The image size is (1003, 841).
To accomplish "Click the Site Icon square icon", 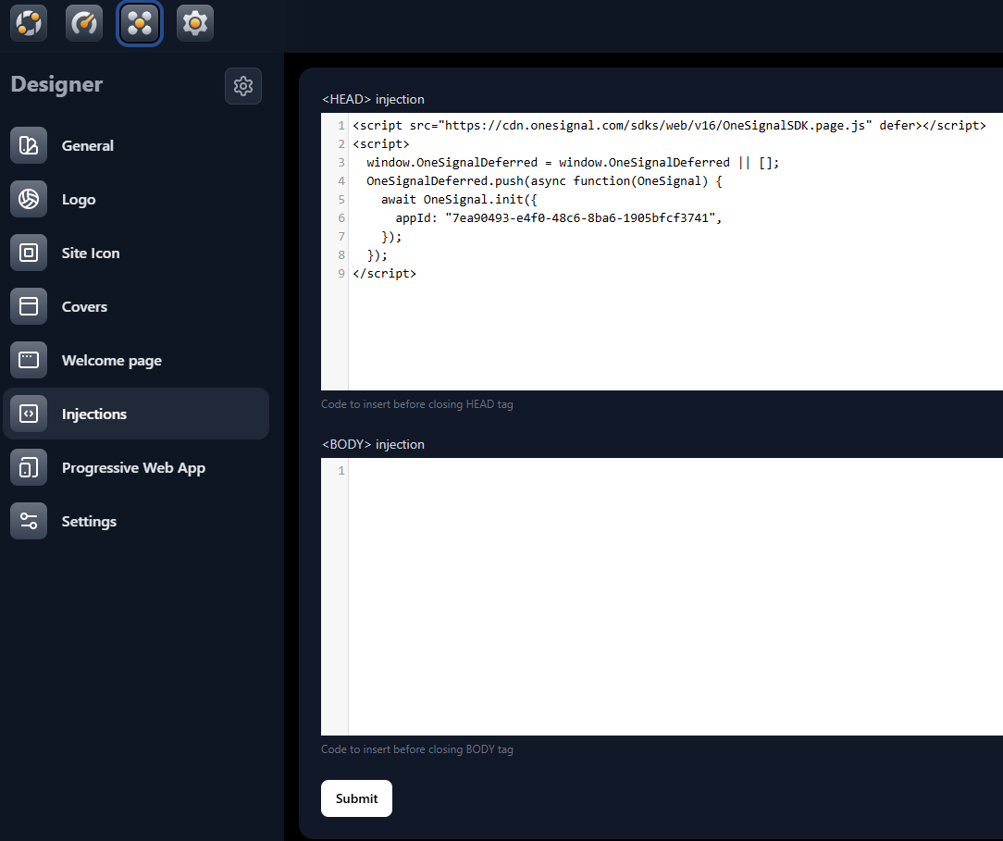I will pyautogui.click(x=29, y=253).
